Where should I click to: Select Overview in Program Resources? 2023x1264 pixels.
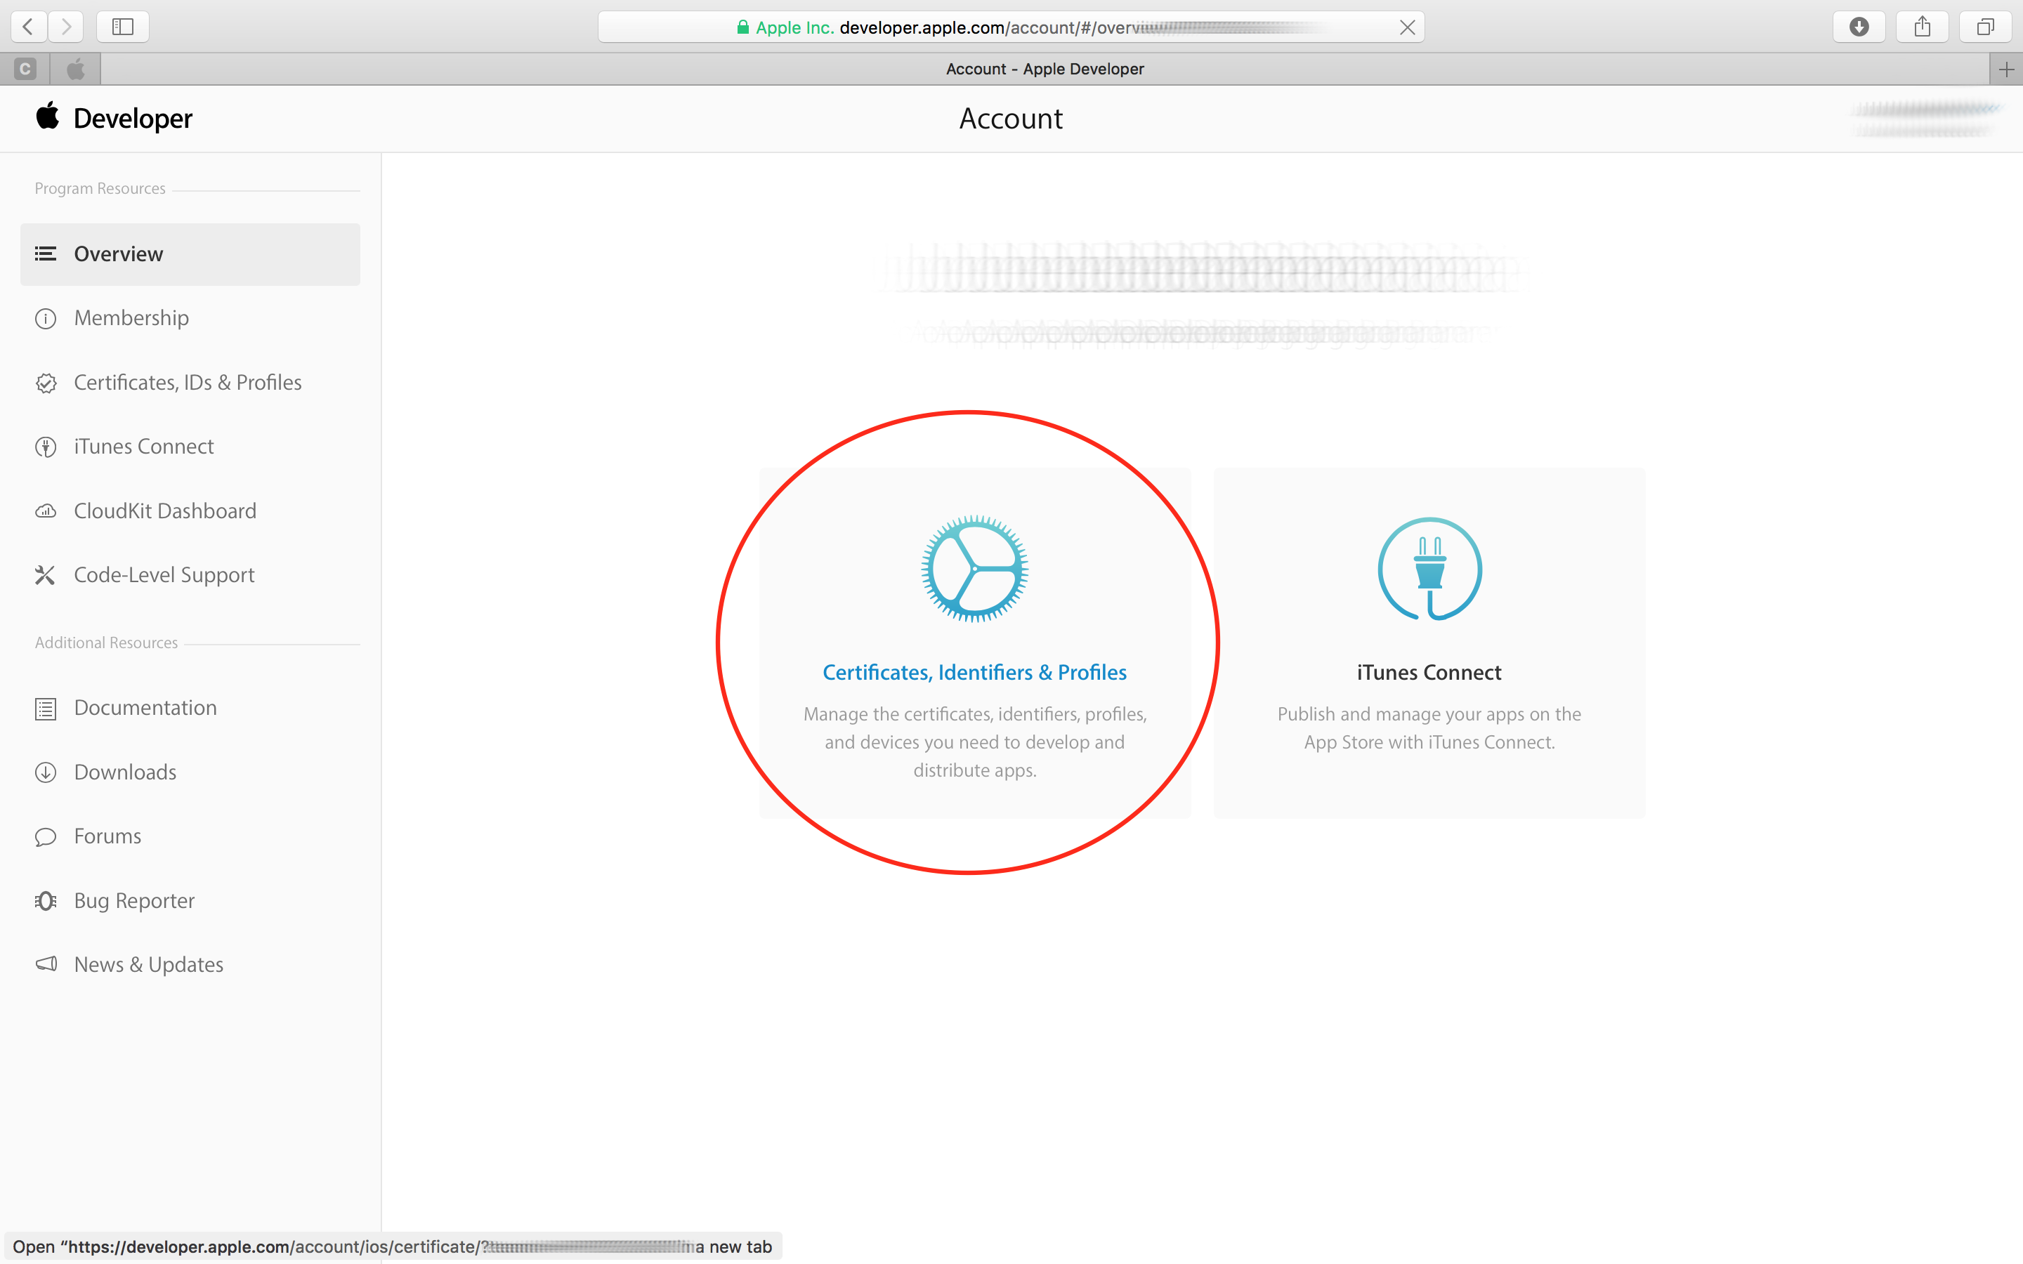[119, 254]
